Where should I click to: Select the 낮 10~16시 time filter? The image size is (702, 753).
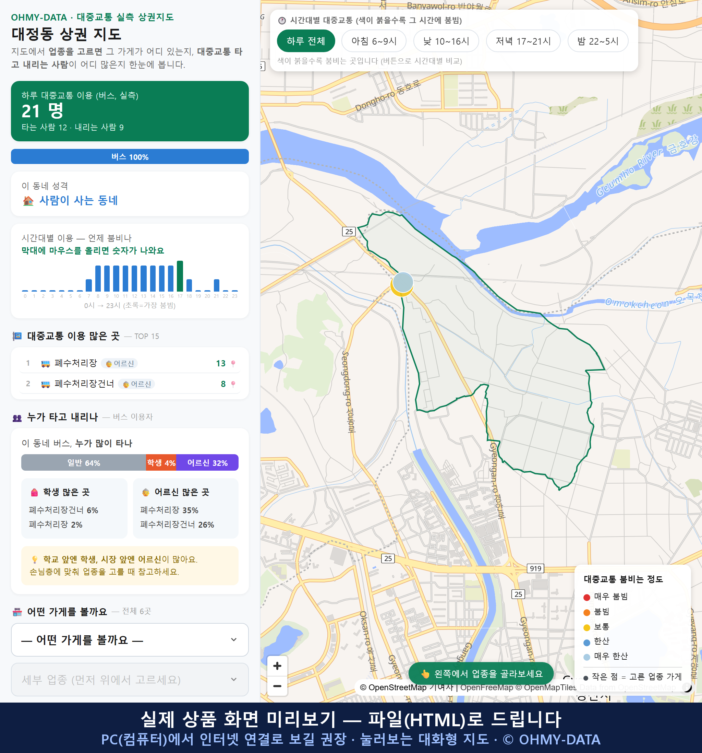[446, 41]
